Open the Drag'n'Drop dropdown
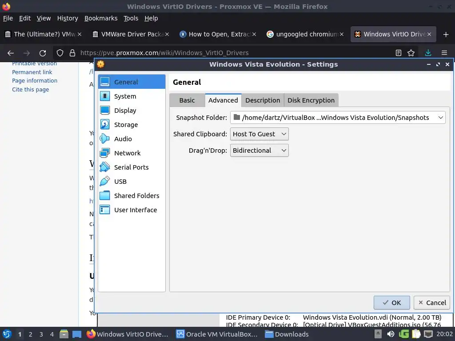 pos(259,151)
